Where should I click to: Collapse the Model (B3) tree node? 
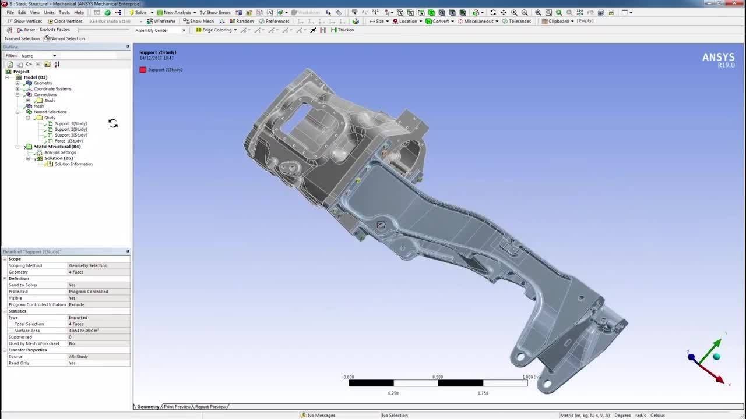click(8, 77)
